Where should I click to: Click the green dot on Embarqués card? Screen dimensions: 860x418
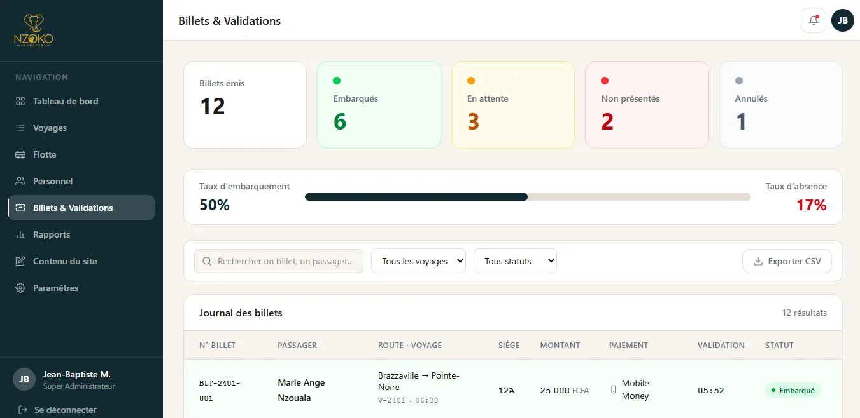337,81
